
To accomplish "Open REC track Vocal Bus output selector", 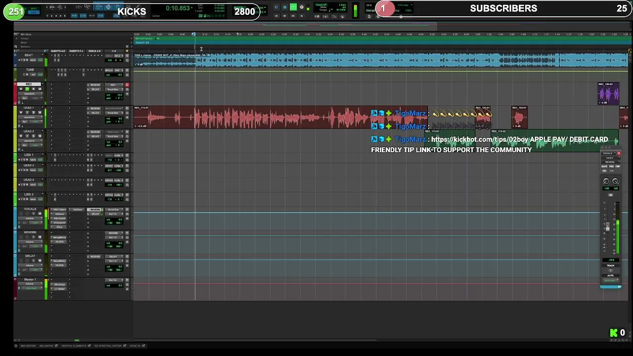I will pos(113,89).
